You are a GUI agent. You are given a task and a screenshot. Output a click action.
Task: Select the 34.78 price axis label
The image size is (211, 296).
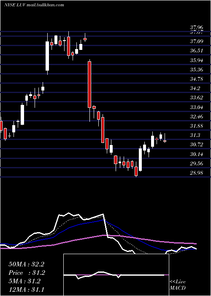[x=197, y=79]
